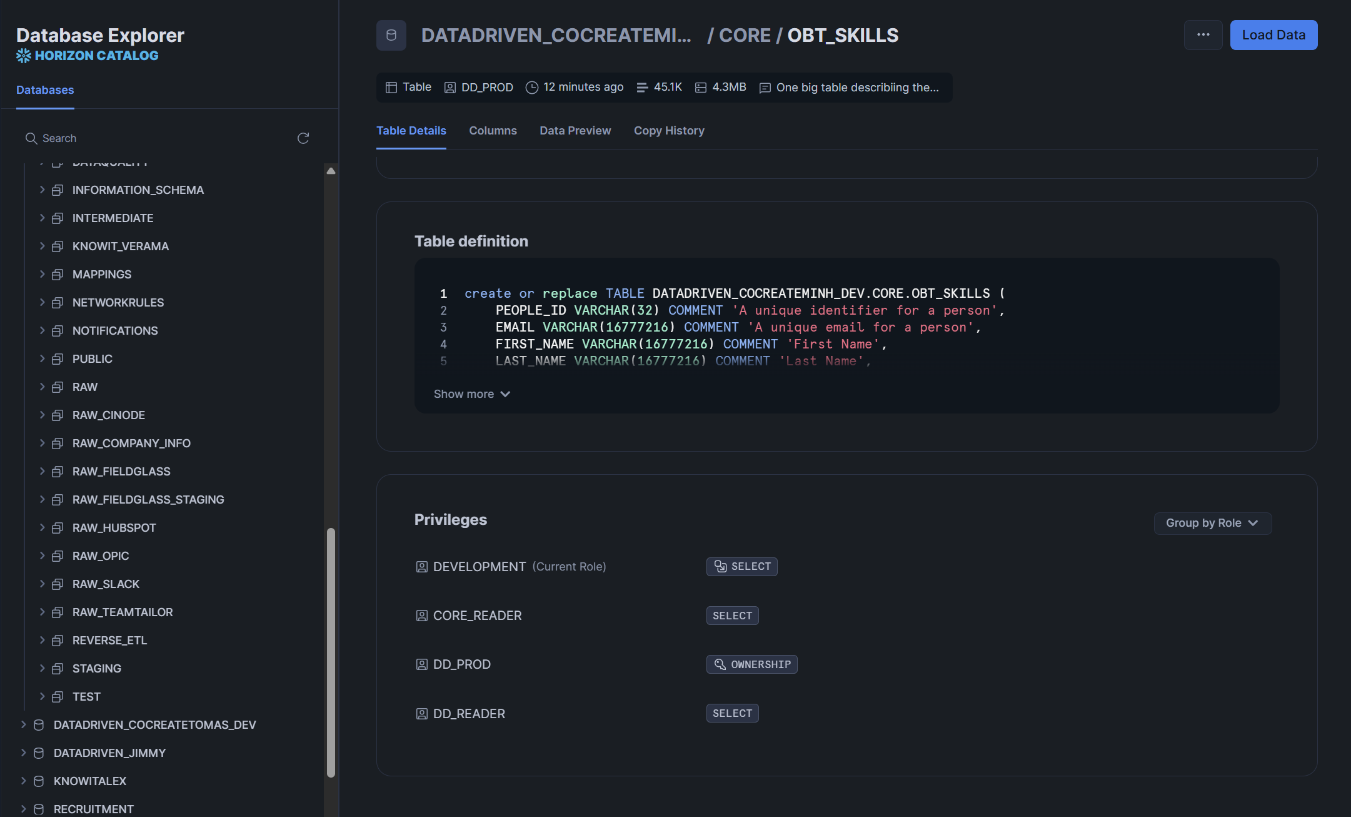Click the Load Data button
Viewport: 1351px width, 817px height.
[x=1273, y=35]
